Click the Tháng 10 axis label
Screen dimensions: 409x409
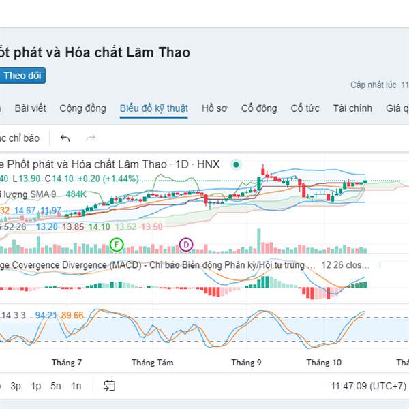324,363
